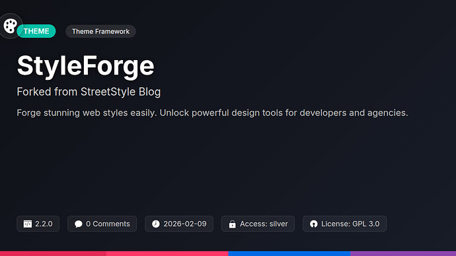Click the padlock access icon
This screenshot has height=256, width=456.
click(x=233, y=224)
